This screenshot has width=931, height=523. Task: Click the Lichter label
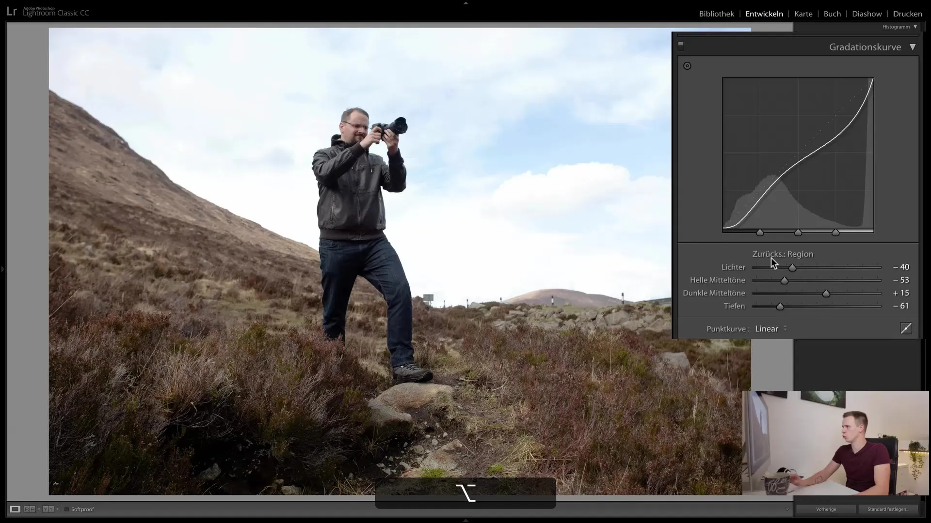tap(733, 267)
